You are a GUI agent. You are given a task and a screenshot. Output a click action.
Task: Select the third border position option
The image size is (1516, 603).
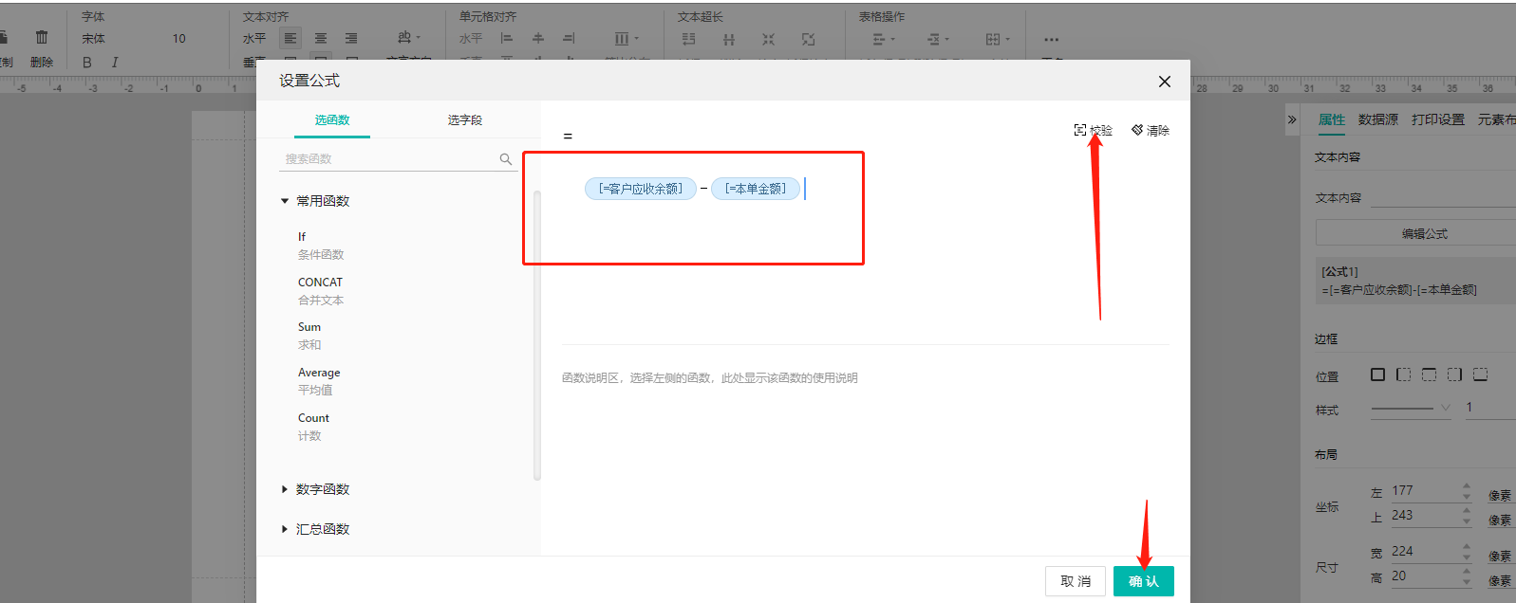pos(1430,375)
